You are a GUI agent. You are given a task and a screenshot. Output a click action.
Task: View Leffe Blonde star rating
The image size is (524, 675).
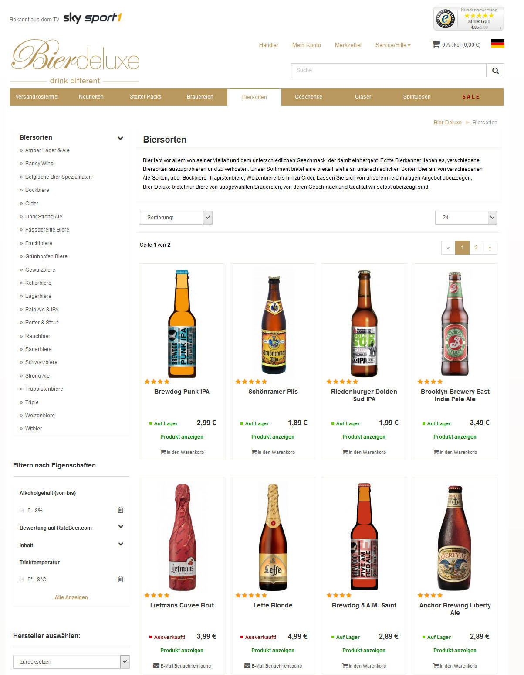pyautogui.click(x=251, y=595)
